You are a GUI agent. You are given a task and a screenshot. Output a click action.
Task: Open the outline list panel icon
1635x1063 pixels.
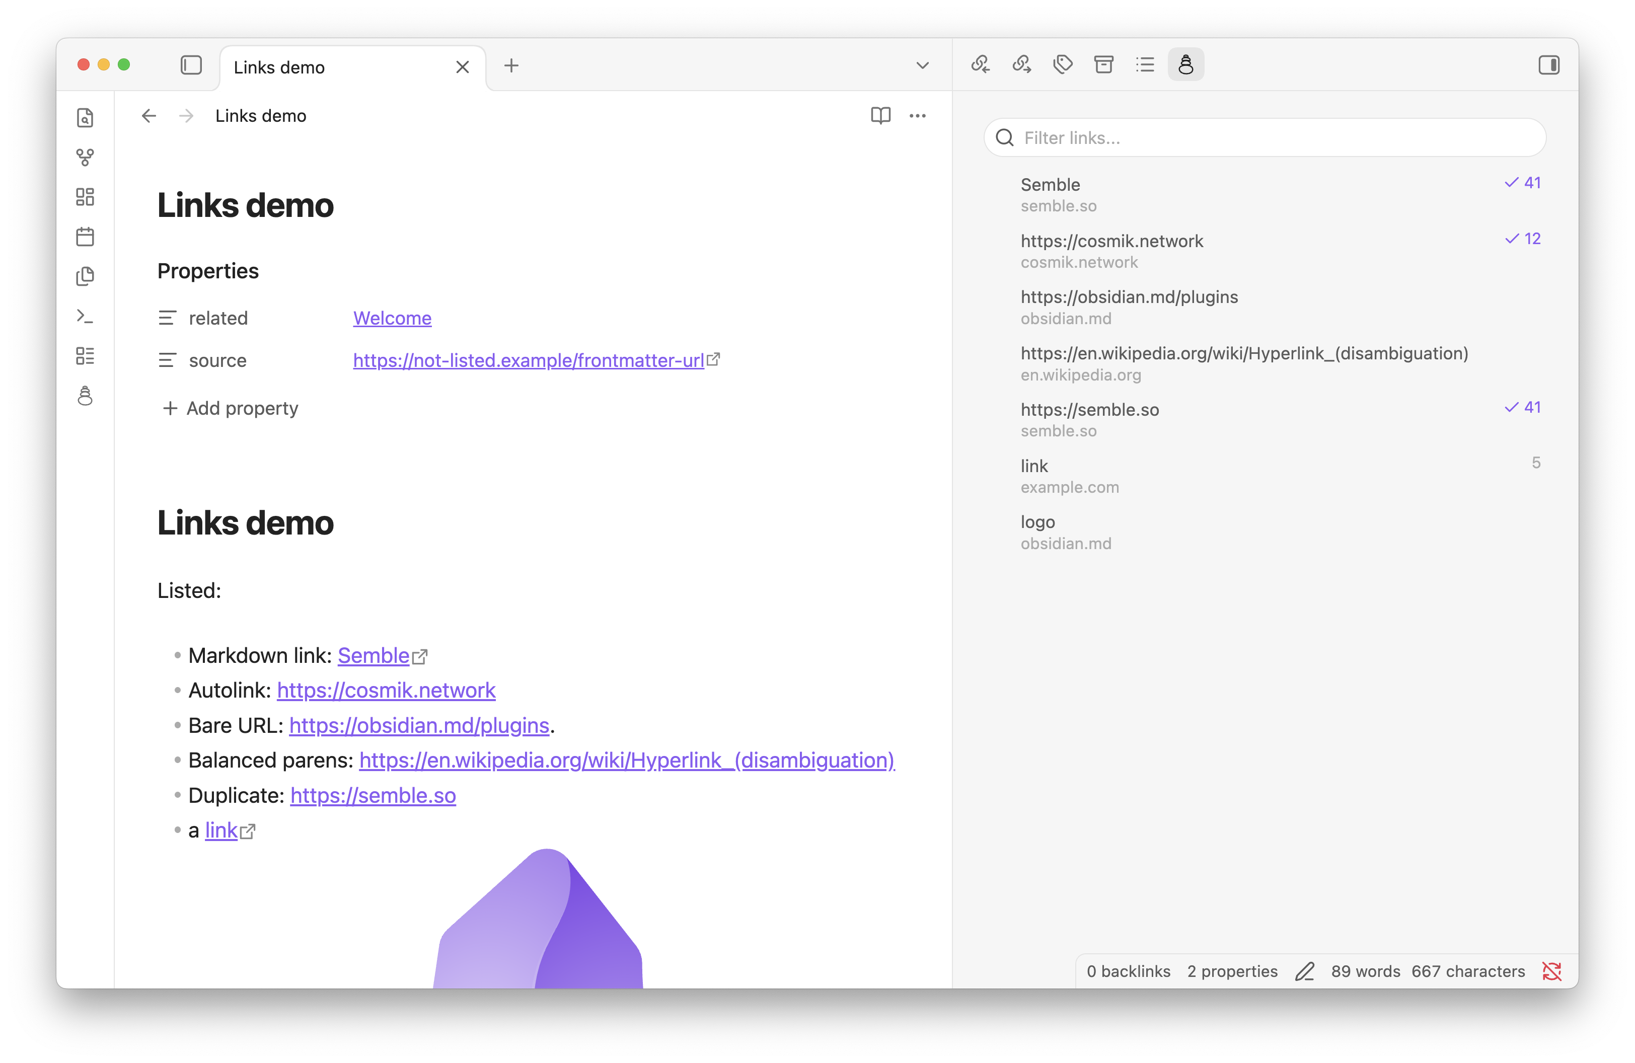tap(1145, 64)
